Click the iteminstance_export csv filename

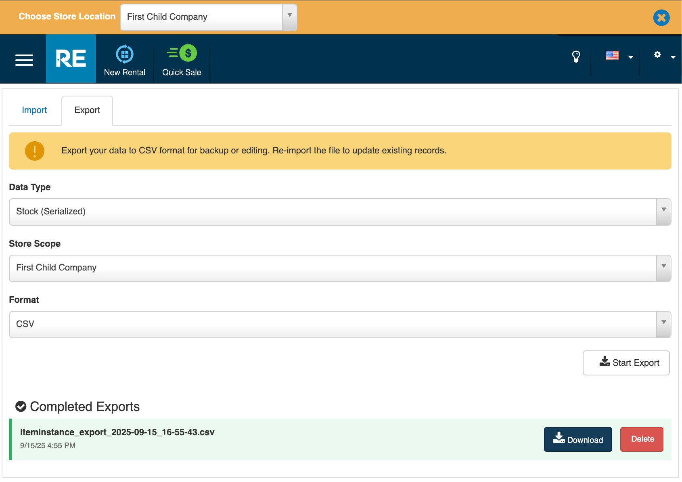(x=117, y=432)
